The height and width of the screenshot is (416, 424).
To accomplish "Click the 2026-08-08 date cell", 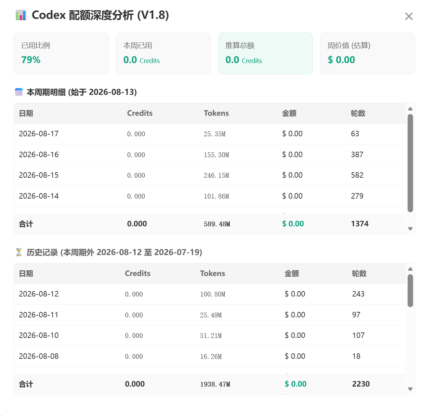I will (39, 356).
